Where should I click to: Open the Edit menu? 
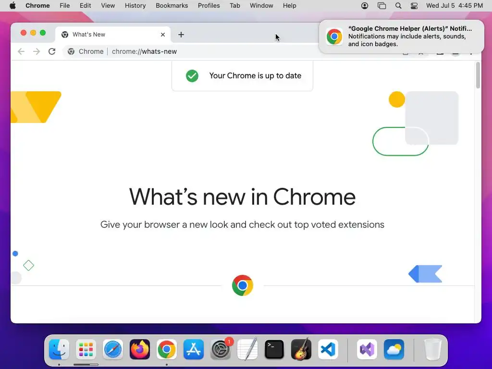(85, 6)
